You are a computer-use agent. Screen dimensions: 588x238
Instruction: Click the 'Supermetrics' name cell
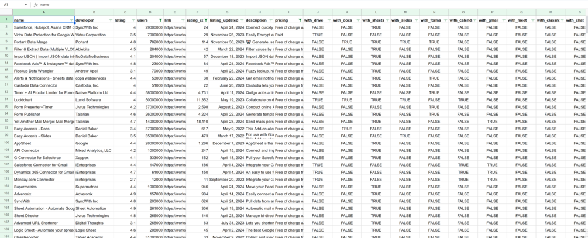click(44, 187)
